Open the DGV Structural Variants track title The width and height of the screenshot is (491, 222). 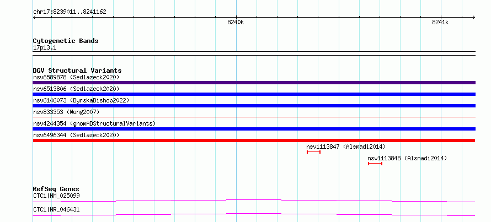tap(77, 71)
